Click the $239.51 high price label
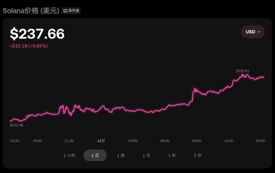The height and width of the screenshot is (173, 275). tap(242, 71)
